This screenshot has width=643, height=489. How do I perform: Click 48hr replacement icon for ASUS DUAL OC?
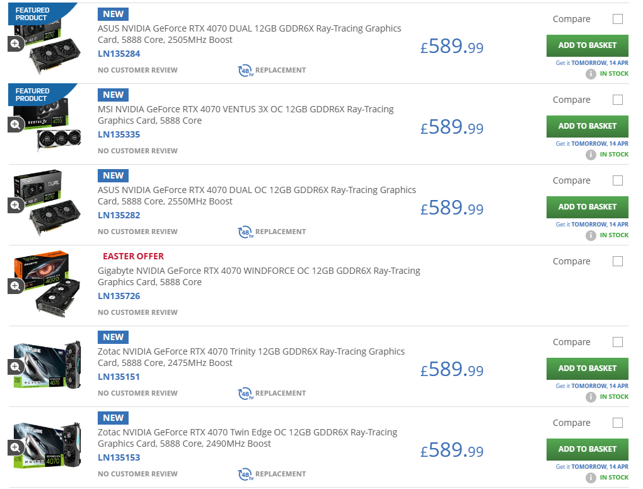click(246, 232)
